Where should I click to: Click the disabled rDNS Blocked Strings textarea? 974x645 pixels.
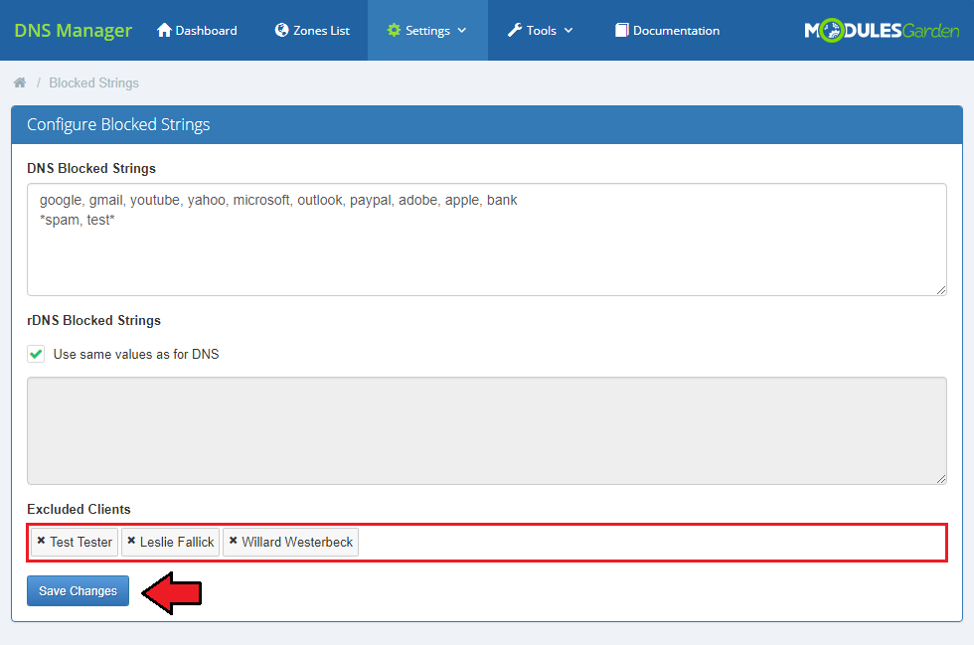[x=486, y=430]
